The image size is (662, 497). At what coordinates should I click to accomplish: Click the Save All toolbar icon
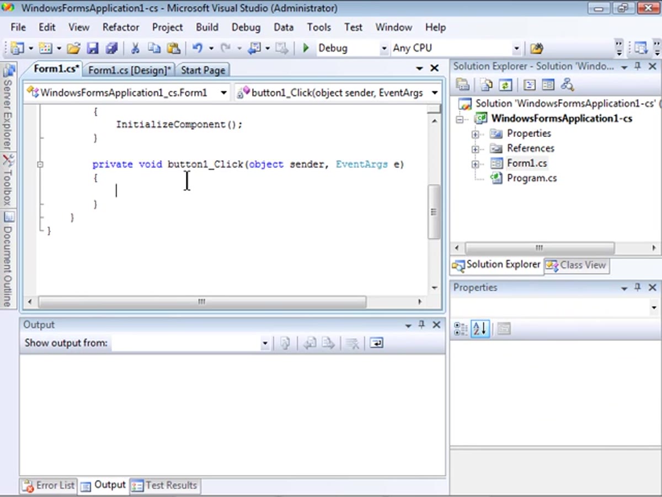point(112,49)
